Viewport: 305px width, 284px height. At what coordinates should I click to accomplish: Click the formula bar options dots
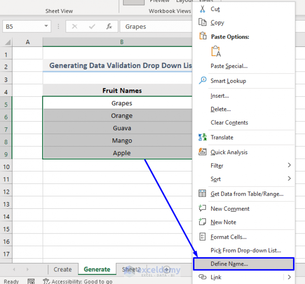tap(58, 26)
